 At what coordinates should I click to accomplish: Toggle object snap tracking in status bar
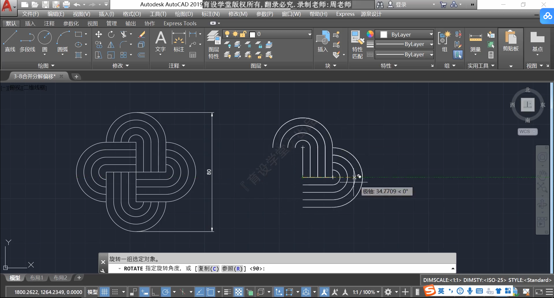click(x=200, y=292)
